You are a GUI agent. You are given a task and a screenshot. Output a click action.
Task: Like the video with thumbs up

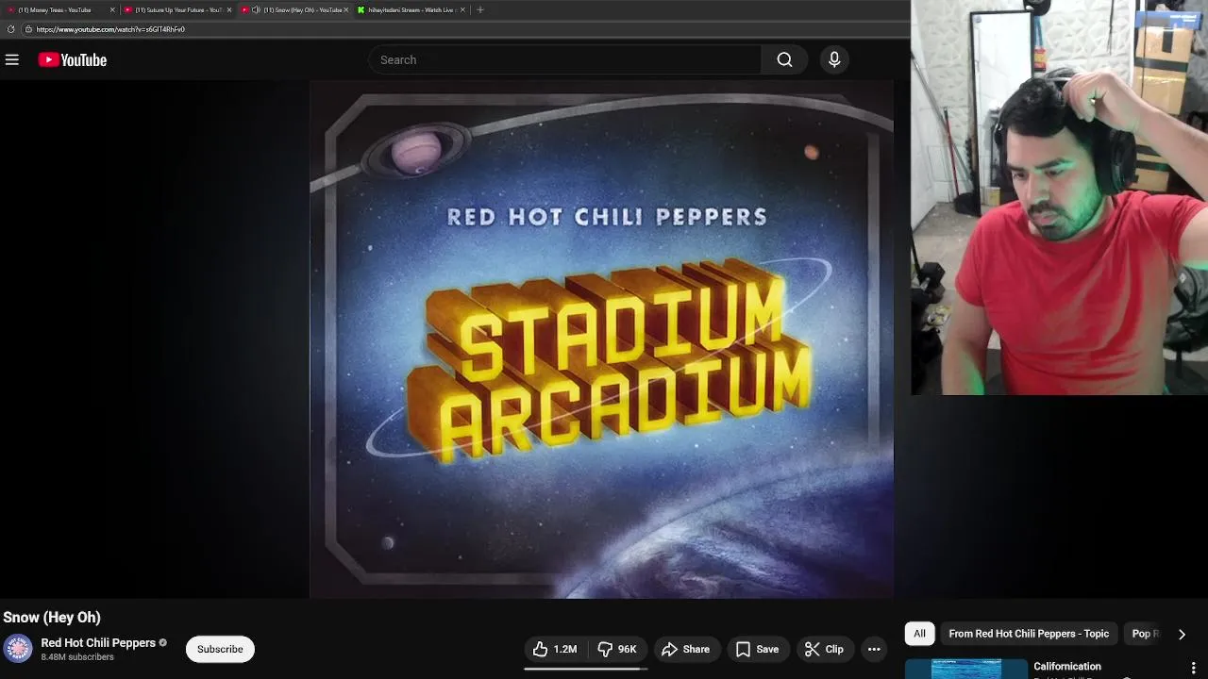point(555,649)
